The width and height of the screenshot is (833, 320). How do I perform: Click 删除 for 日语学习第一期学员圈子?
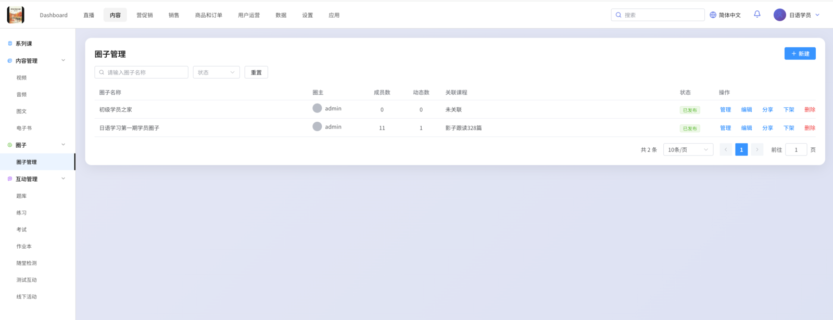810,128
